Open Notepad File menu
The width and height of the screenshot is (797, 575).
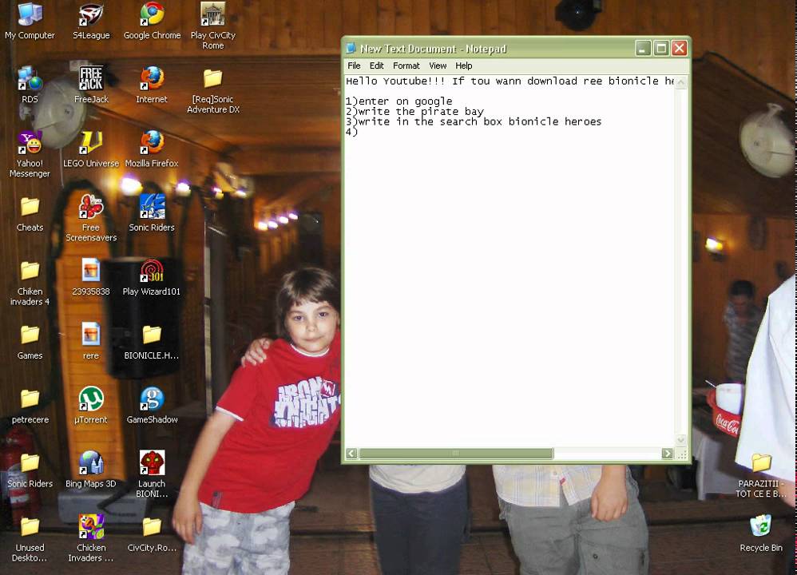[354, 65]
